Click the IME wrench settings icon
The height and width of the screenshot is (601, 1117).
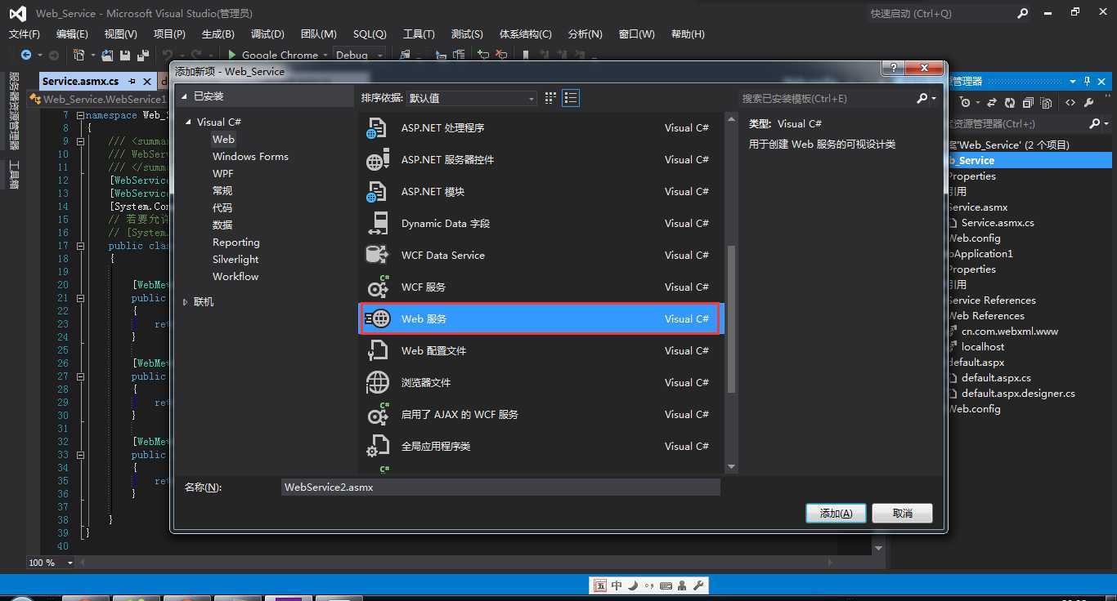coord(698,585)
